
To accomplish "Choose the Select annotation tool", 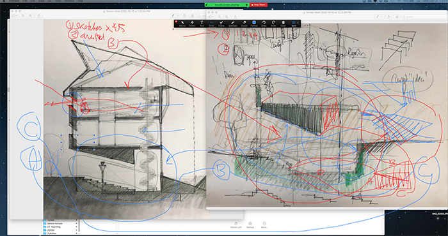I will pos(192,24).
